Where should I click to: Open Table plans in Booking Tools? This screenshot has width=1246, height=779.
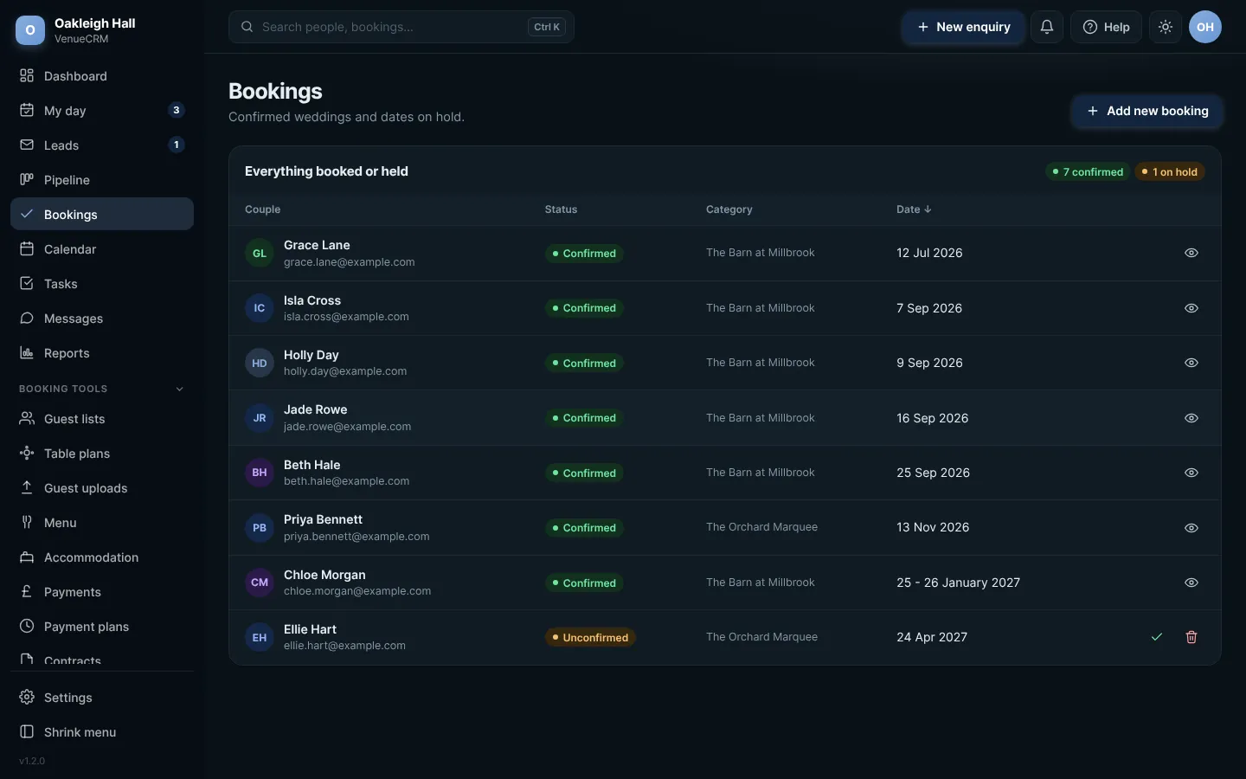pos(102,454)
